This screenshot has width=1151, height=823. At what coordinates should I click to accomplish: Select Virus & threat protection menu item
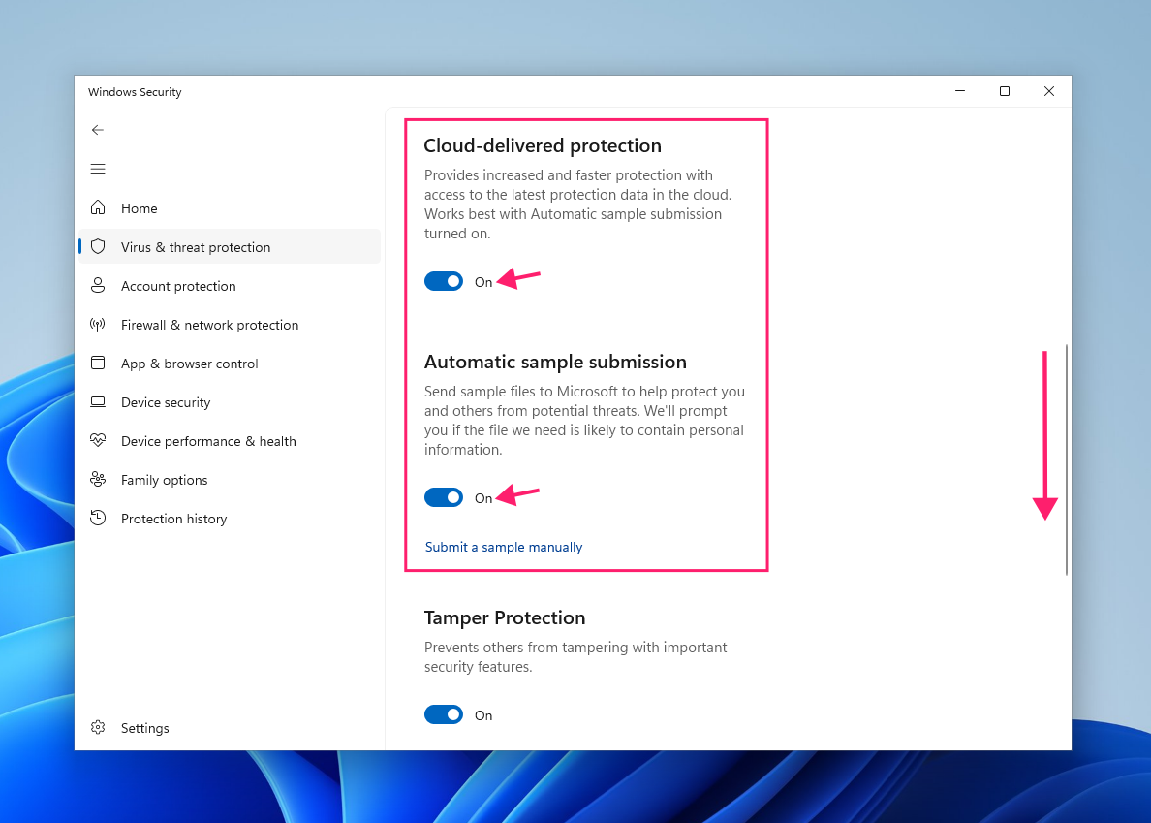(x=230, y=246)
